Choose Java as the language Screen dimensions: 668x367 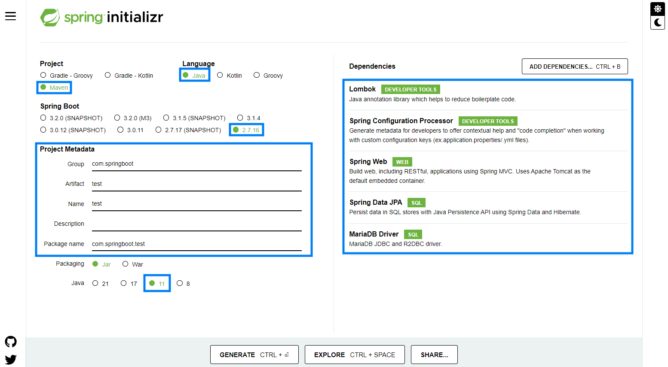[x=194, y=76]
